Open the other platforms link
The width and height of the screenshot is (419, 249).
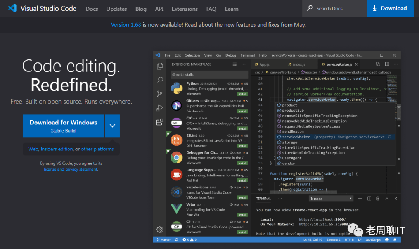click(97, 149)
